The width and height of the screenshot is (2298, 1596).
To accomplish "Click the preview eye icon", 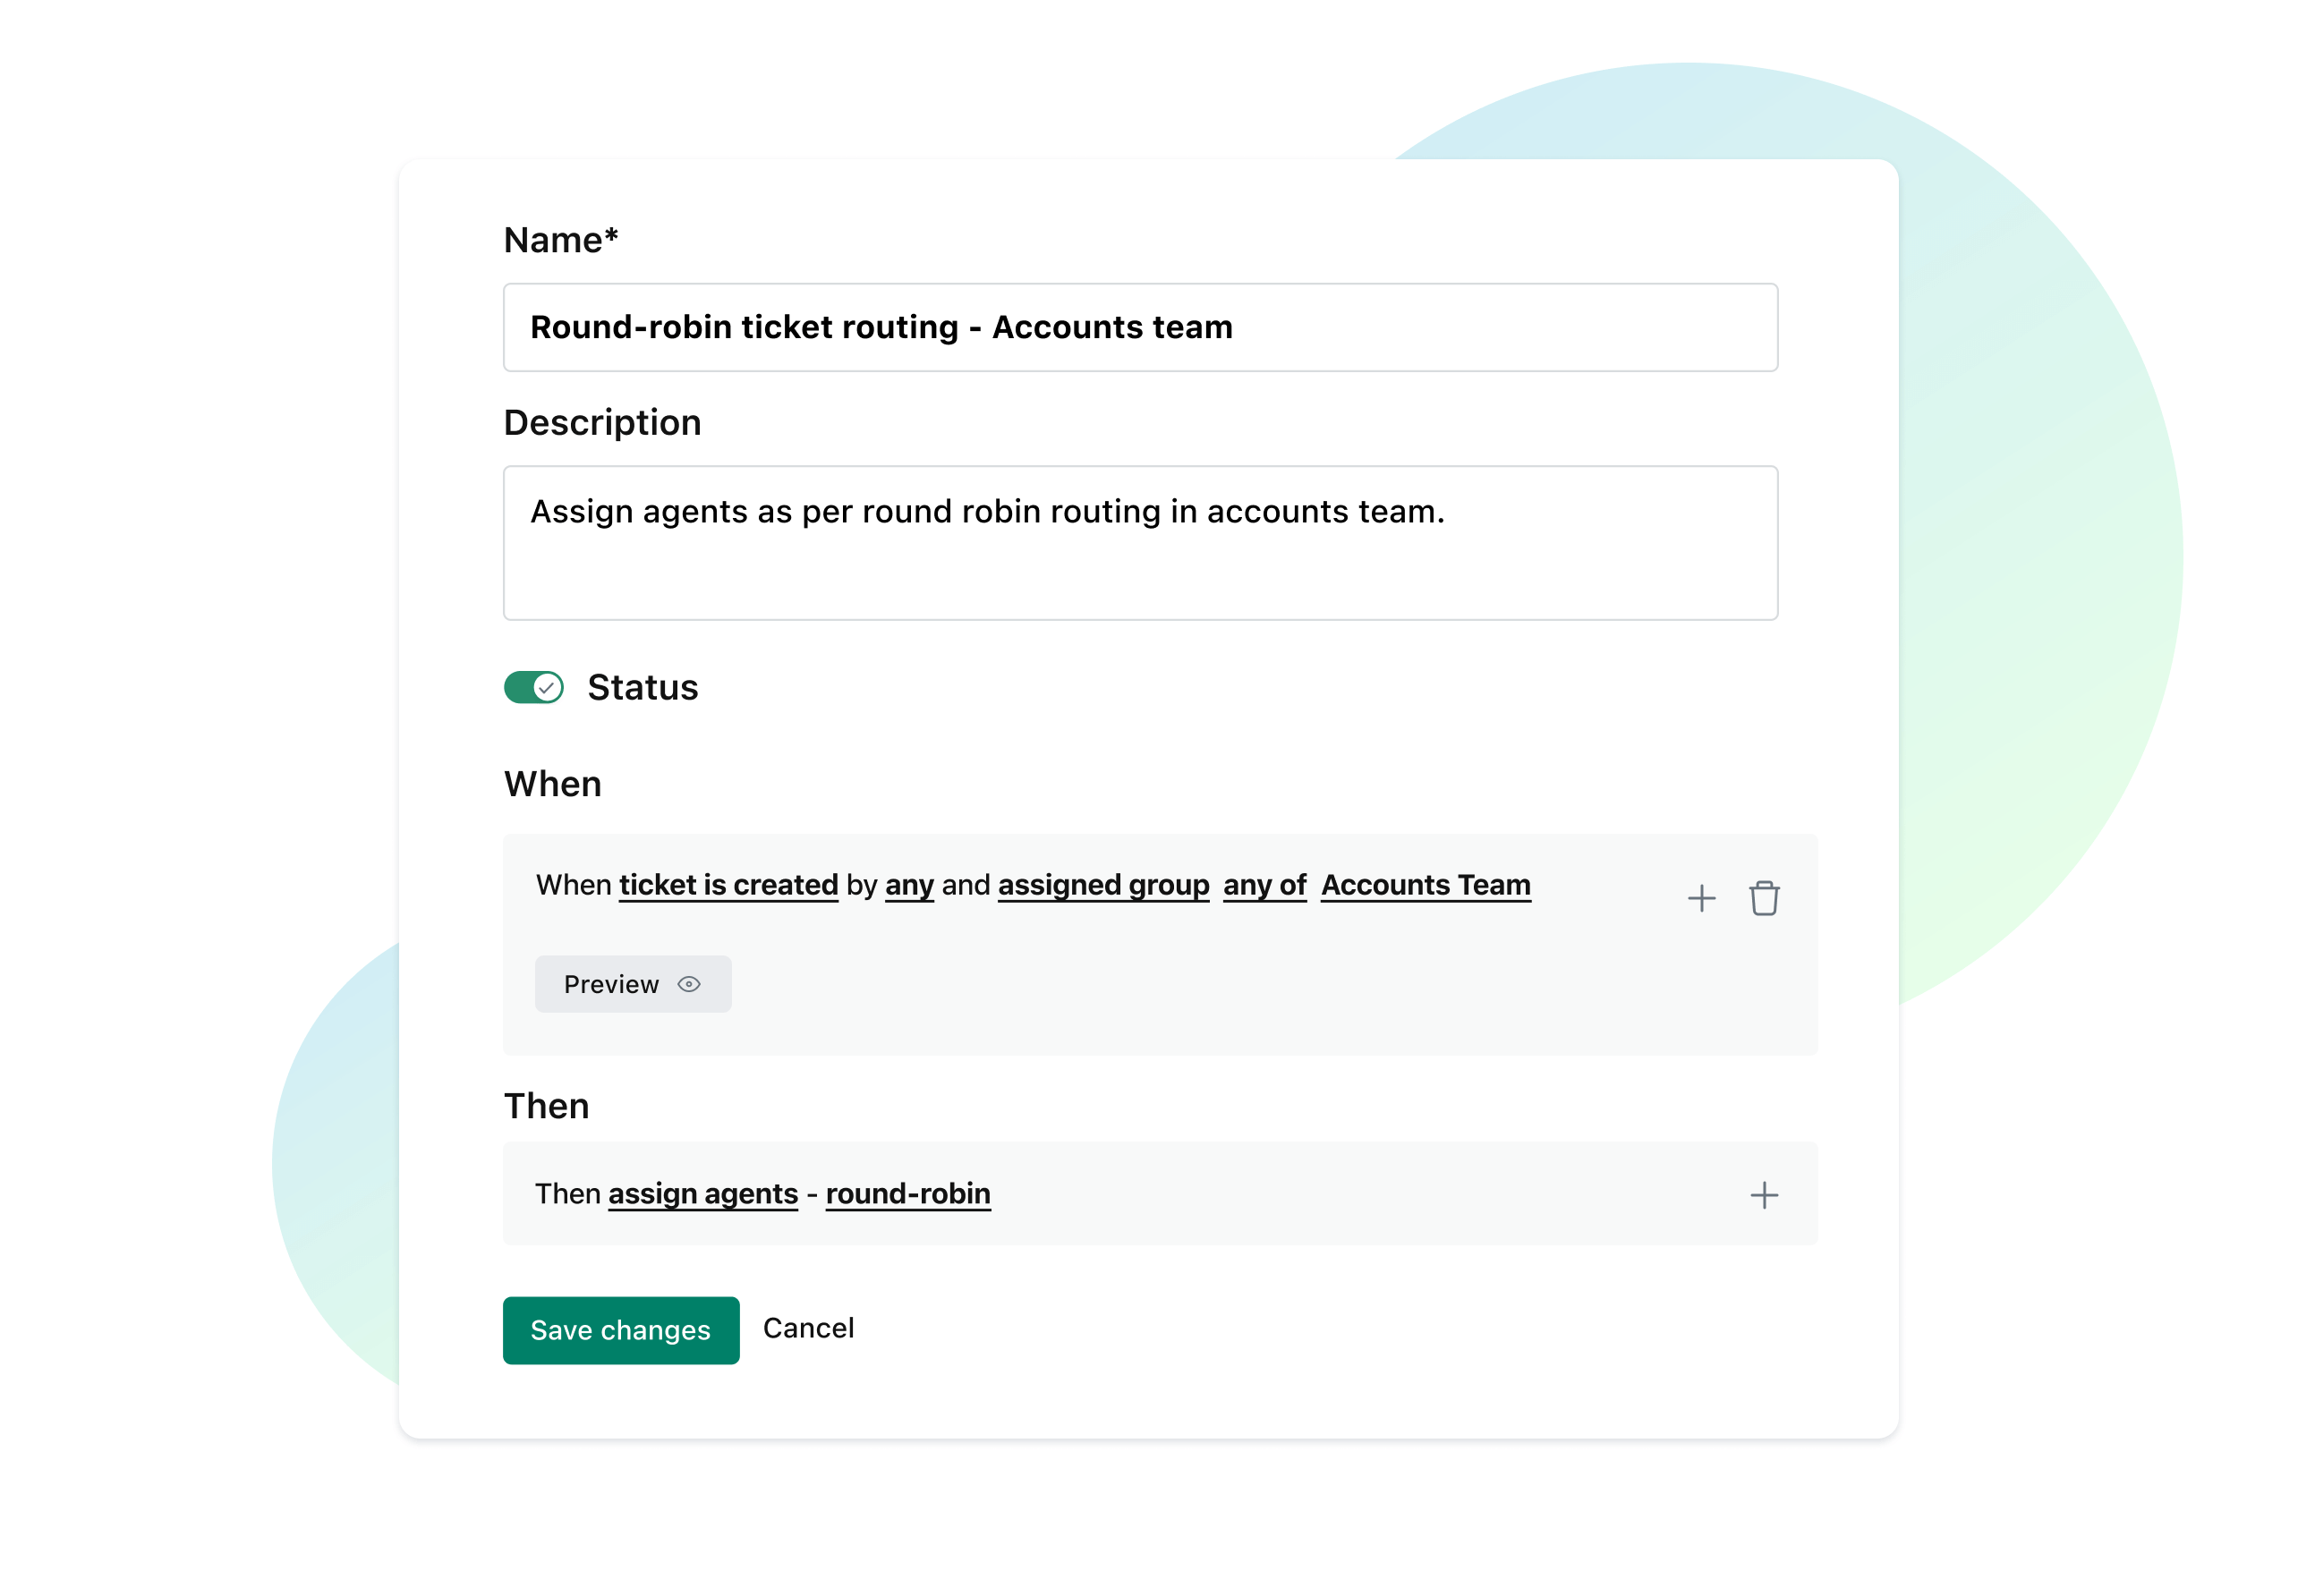I will (694, 985).
